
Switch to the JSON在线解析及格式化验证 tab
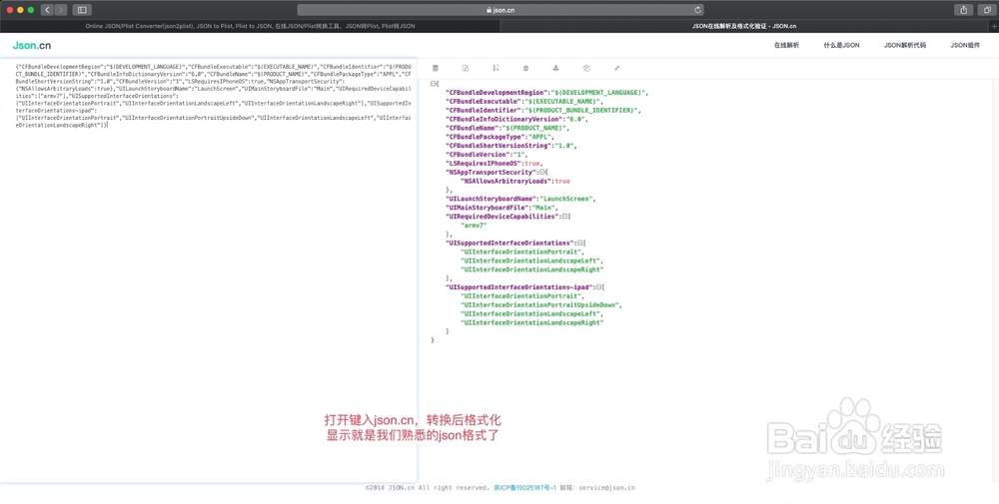[744, 26]
